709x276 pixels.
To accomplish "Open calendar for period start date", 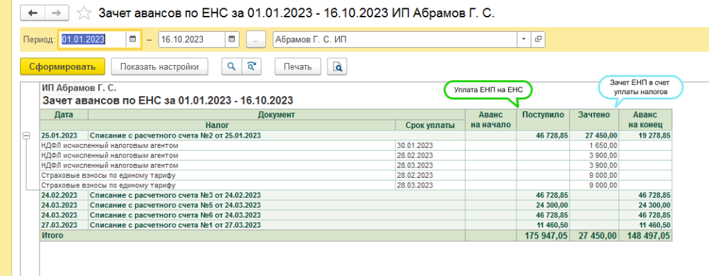I will 132,39.
